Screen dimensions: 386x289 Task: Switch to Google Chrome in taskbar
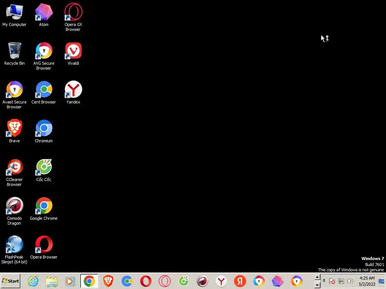89,281
